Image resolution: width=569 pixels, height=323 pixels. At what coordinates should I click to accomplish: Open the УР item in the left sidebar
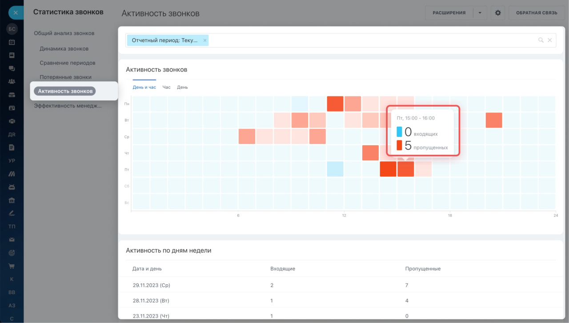12,160
